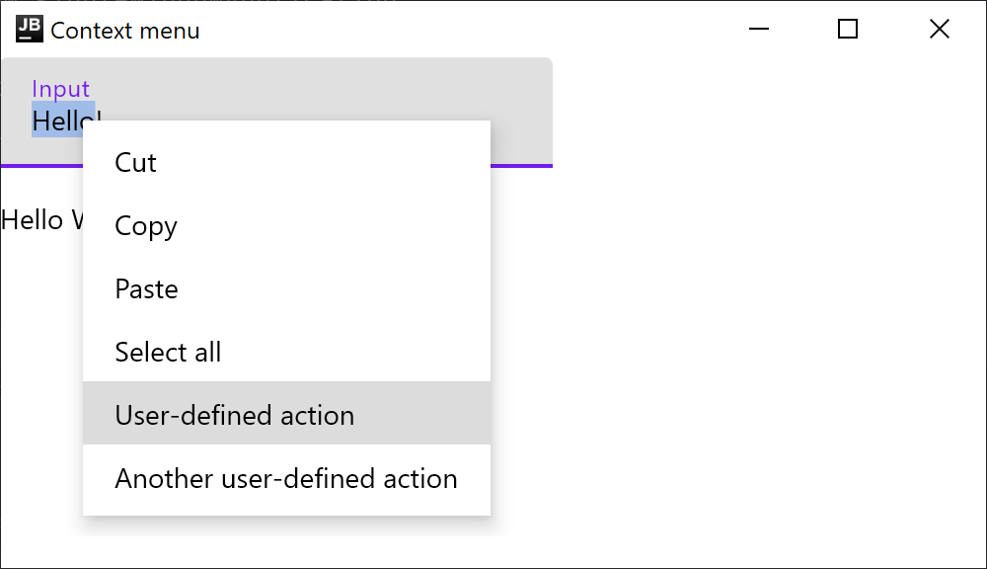Image resolution: width=987 pixels, height=569 pixels.
Task: Maximize the Context menu window
Action: point(847,29)
